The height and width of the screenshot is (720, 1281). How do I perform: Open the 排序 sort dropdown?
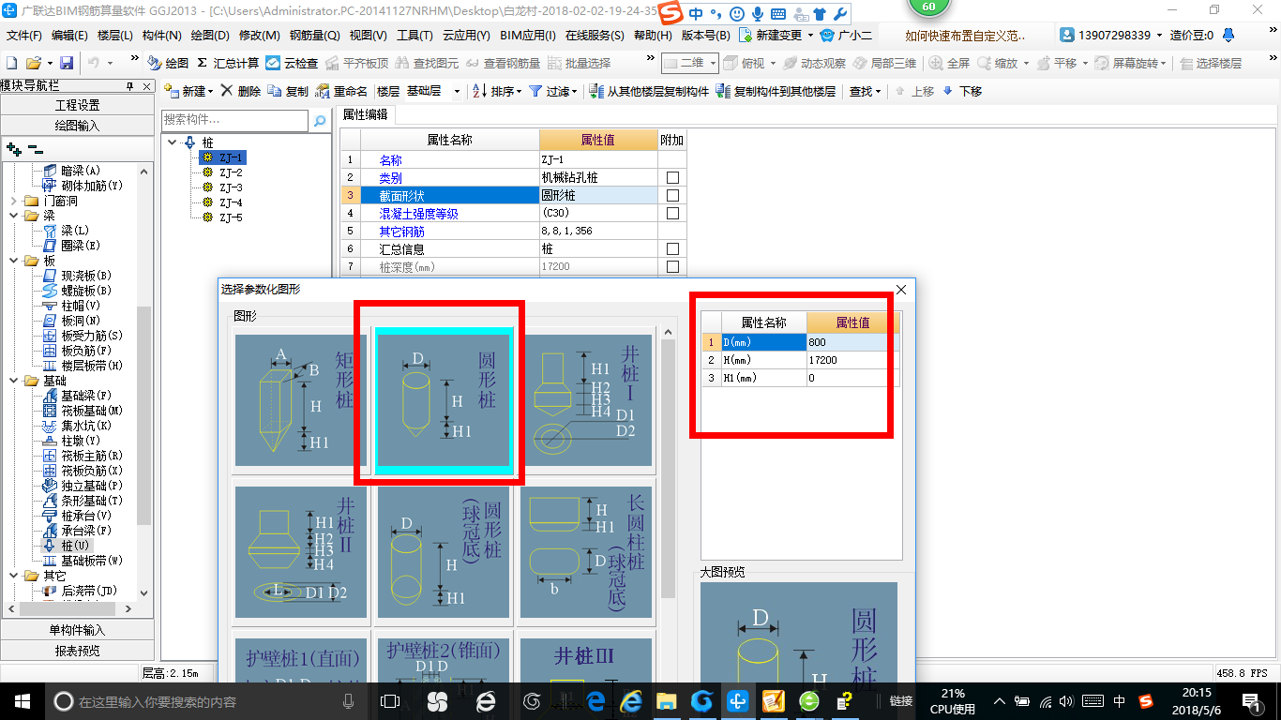518,91
